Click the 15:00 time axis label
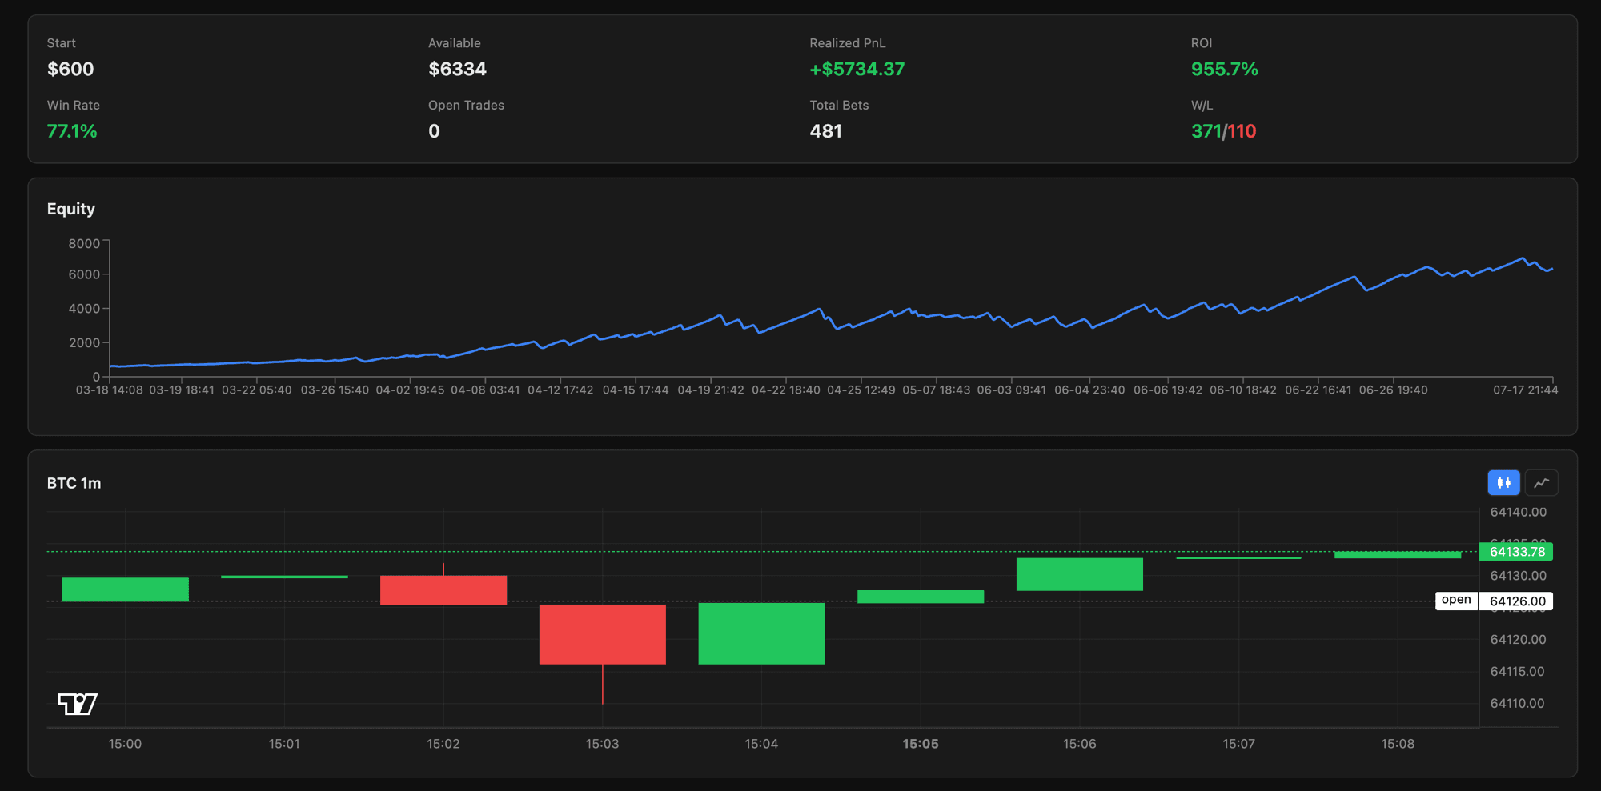This screenshot has width=1601, height=791. [125, 744]
